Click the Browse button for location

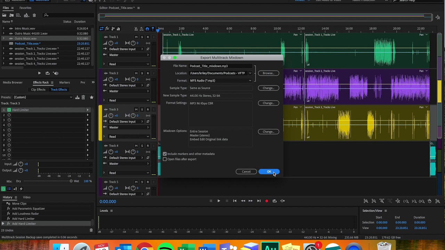click(268, 73)
